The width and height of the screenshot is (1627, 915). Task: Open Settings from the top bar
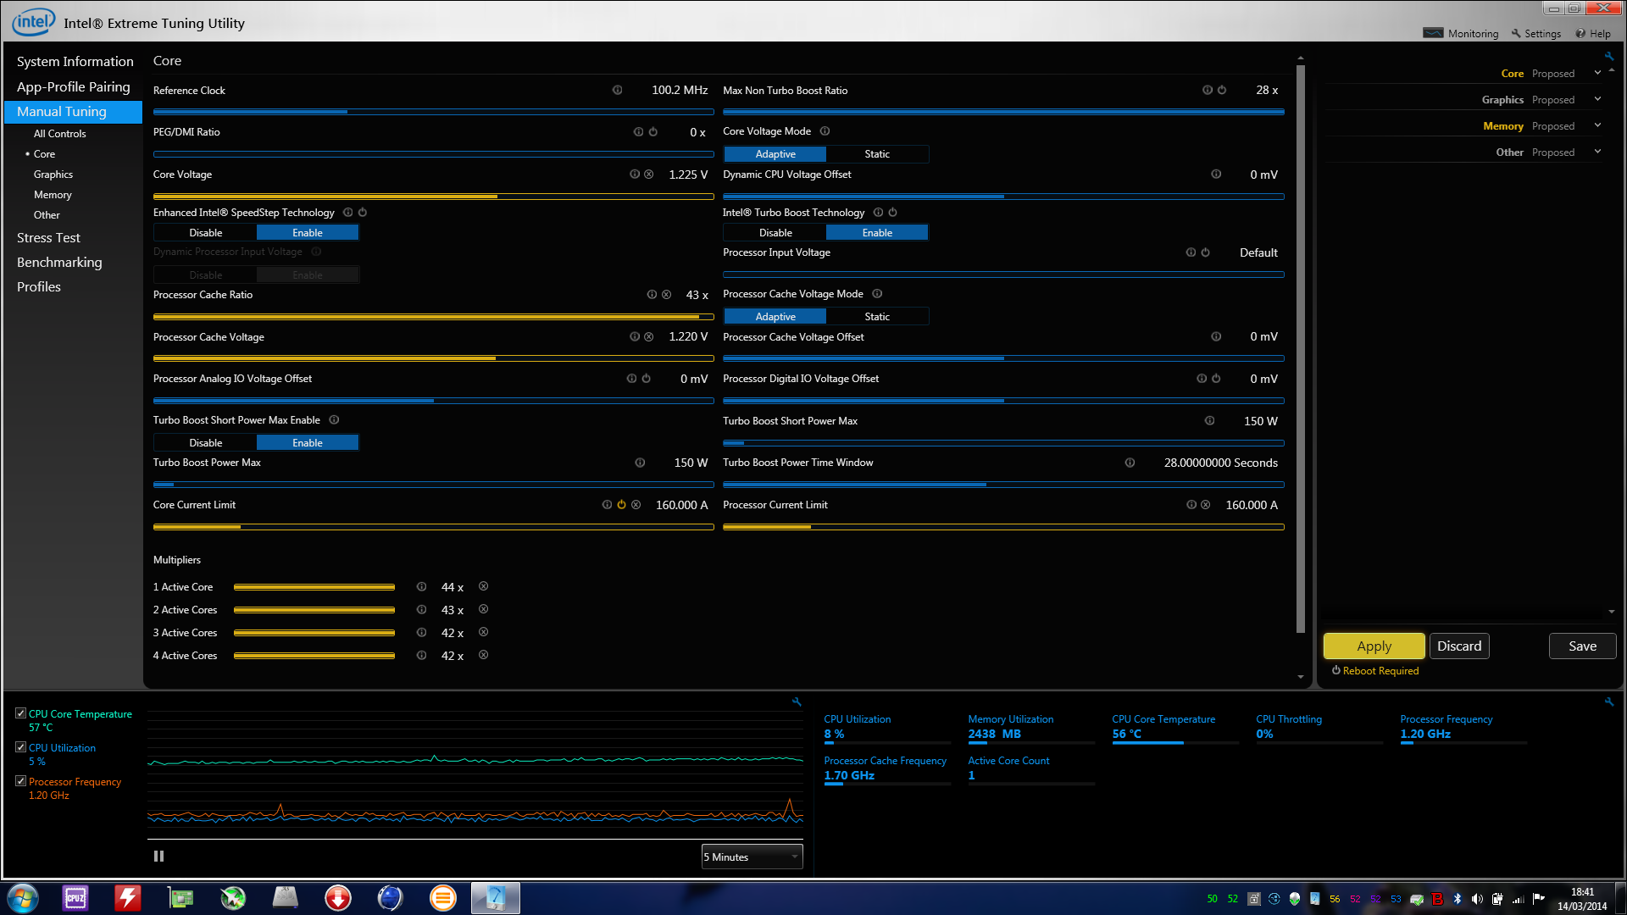[1535, 34]
